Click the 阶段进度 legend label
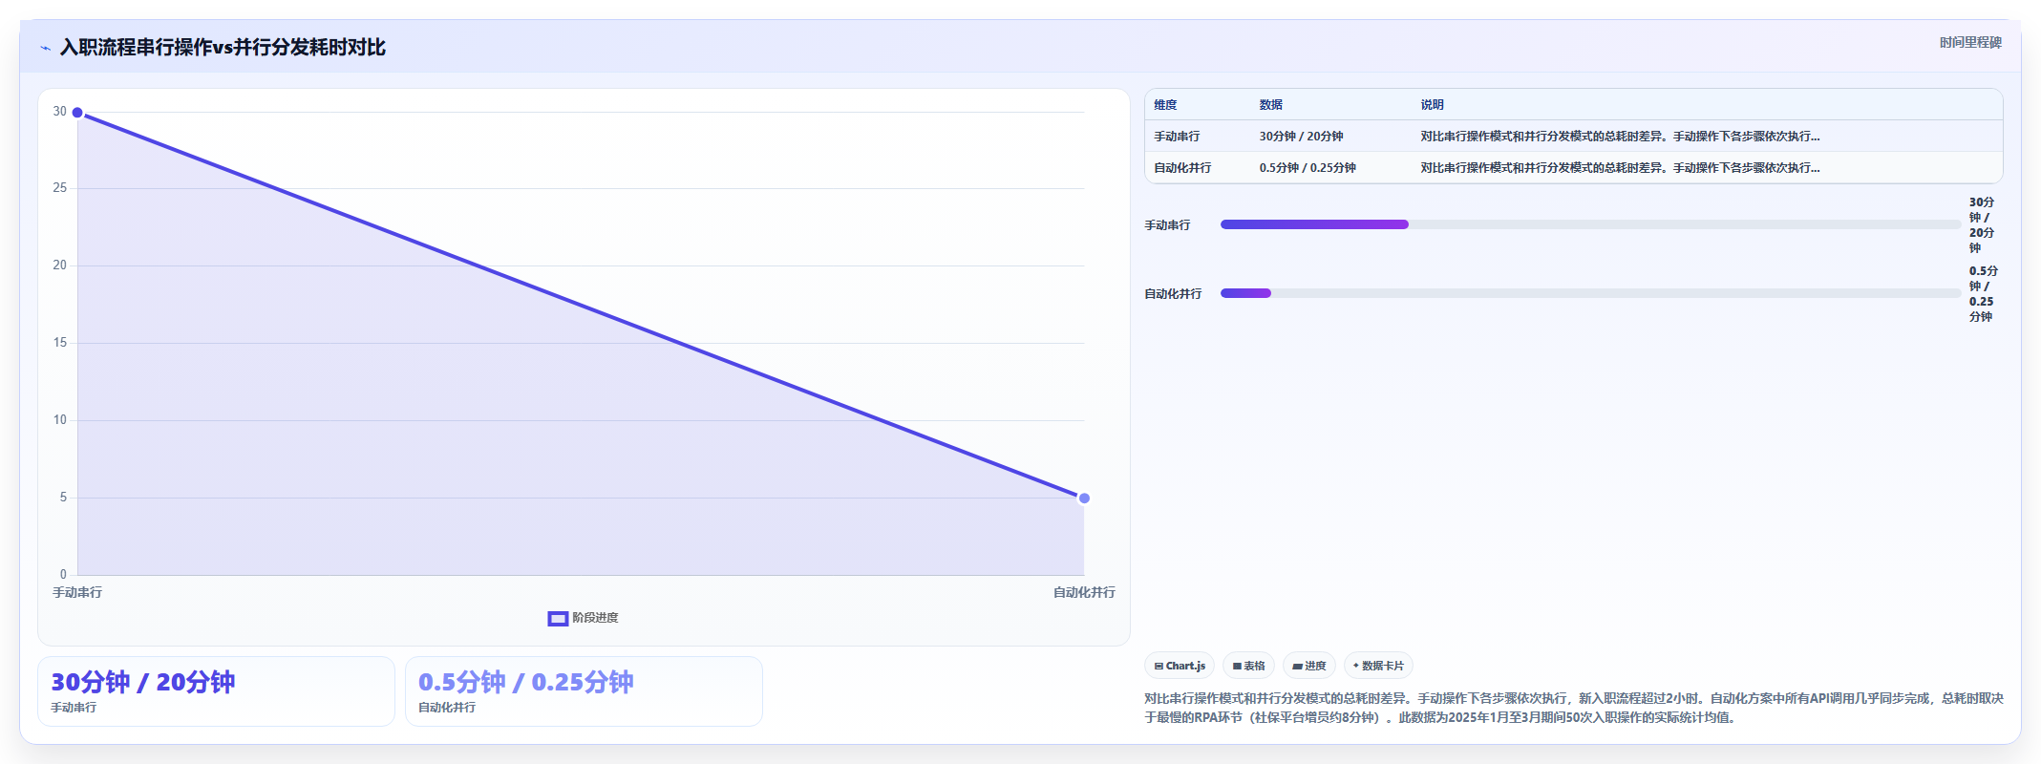 coord(595,618)
